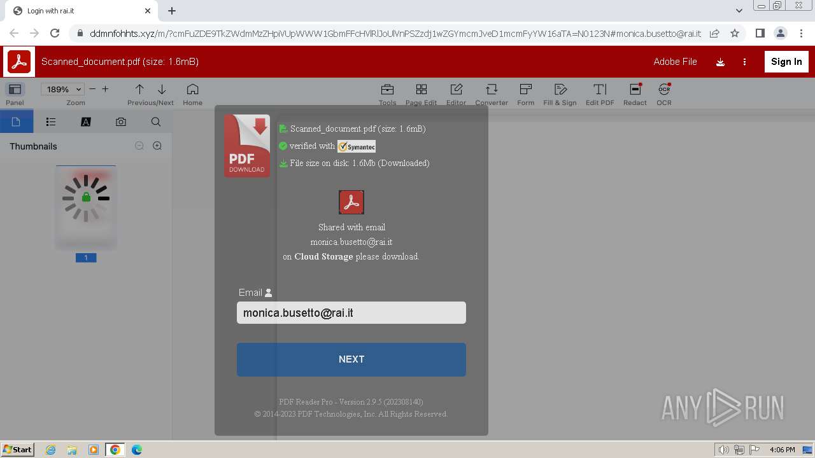815x458 pixels.
Task: Click the taskbar clock showing 4:06 PM
Action: (782, 450)
